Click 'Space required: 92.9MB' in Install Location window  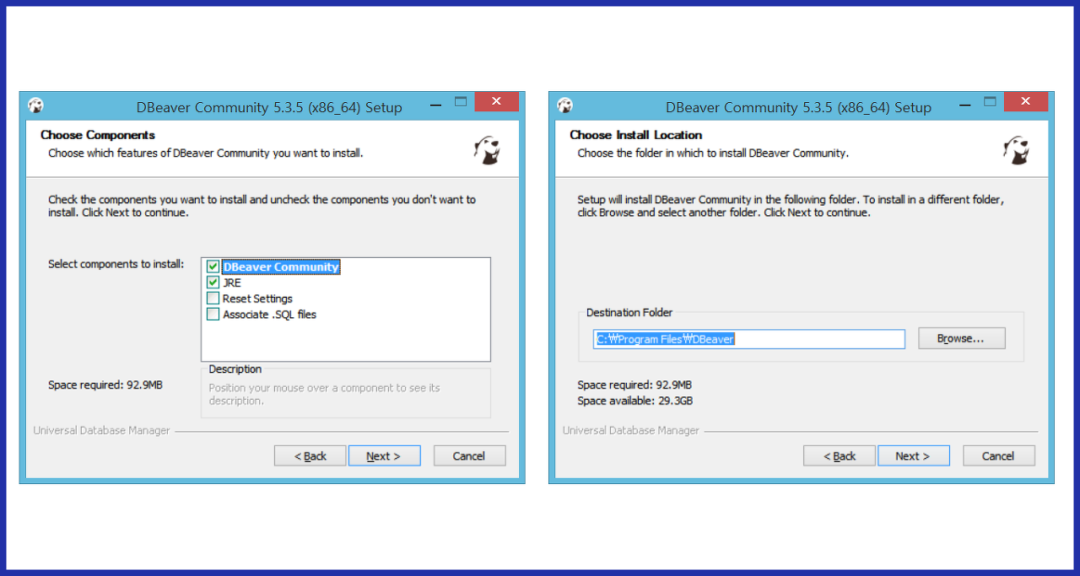(634, 385)
